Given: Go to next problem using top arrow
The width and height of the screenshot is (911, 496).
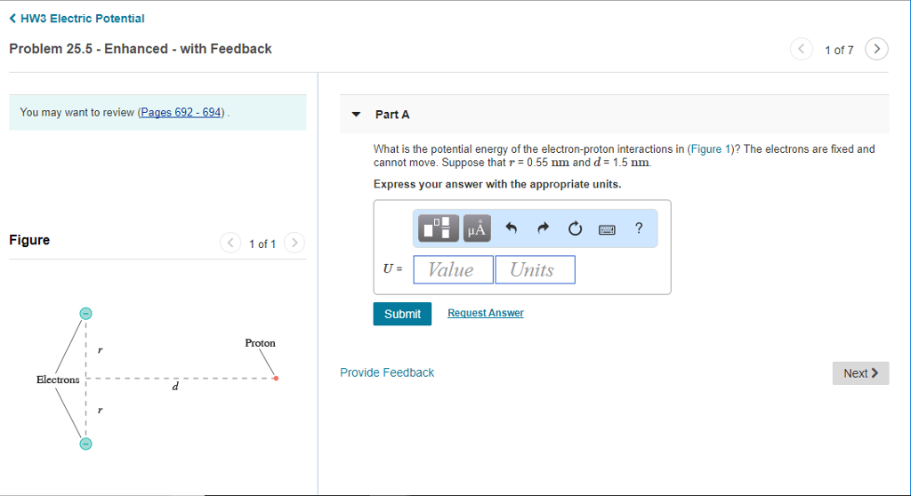Looking at the screenshot, I should 876,49.
